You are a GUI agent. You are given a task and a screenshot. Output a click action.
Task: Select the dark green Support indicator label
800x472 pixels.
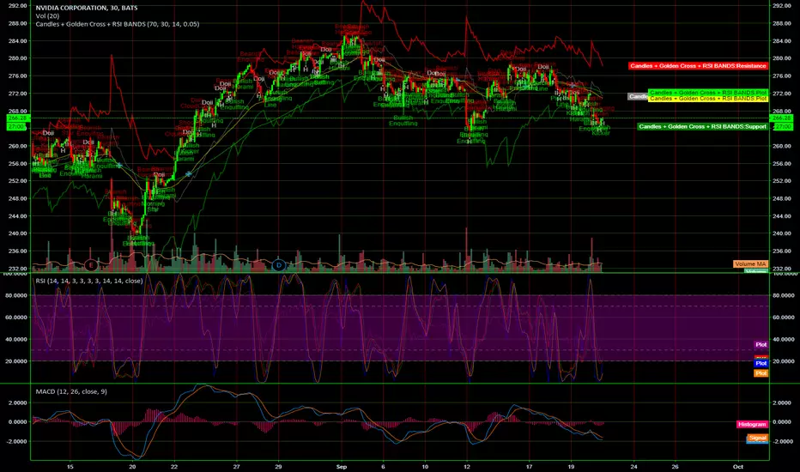tap(702, 126)
